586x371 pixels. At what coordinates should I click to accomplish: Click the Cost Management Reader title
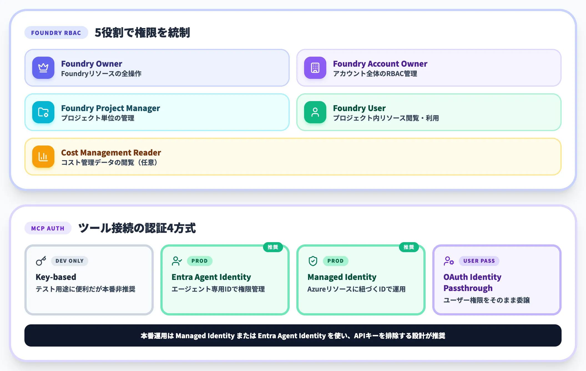[x=111, y=152]
